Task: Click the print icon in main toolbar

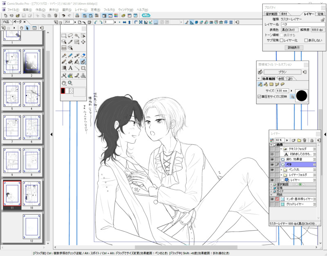Action: [77, 16]
